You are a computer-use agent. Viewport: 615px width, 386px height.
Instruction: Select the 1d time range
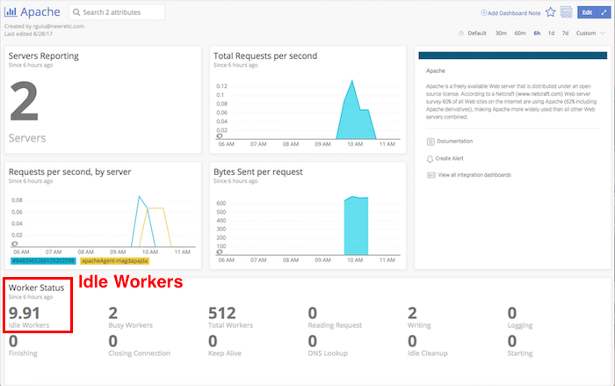[551, 33]
